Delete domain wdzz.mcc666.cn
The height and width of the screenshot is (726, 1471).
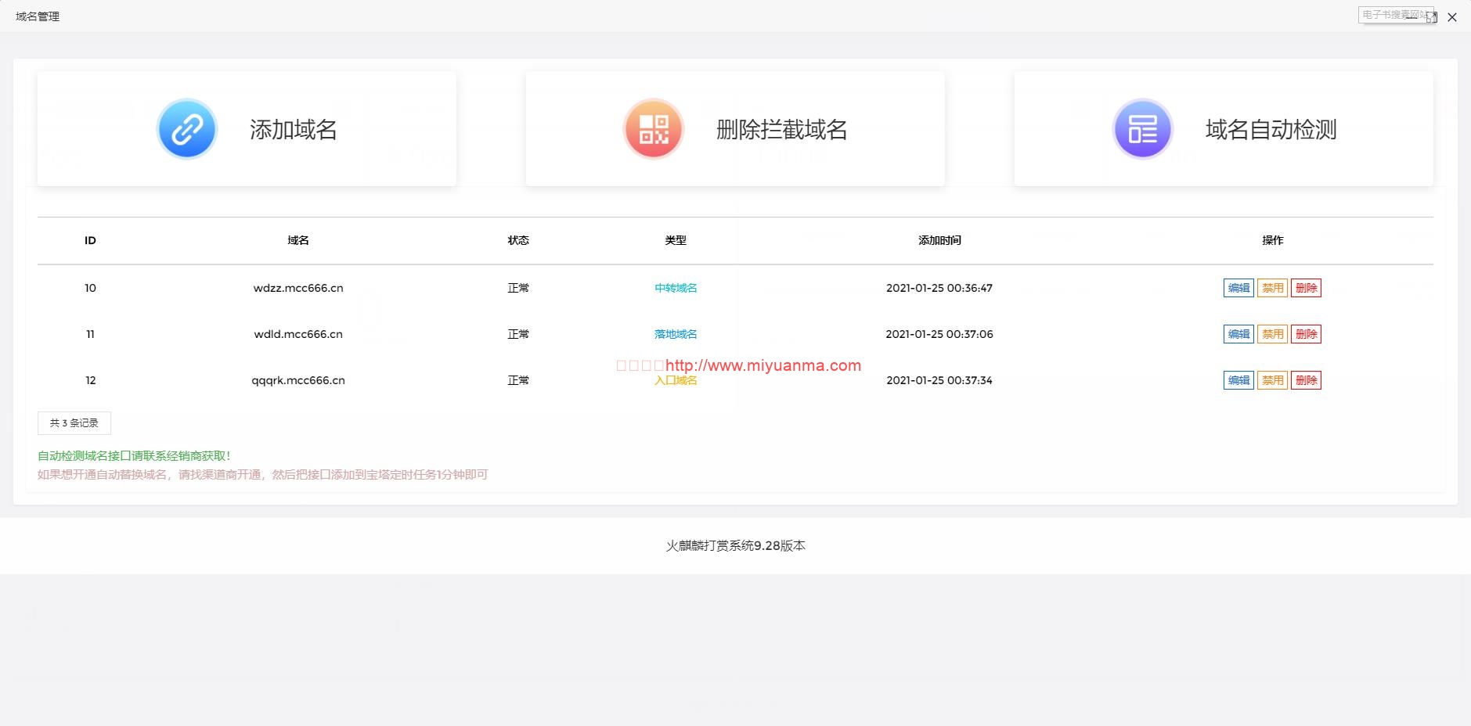click(x=1306, y=288)
